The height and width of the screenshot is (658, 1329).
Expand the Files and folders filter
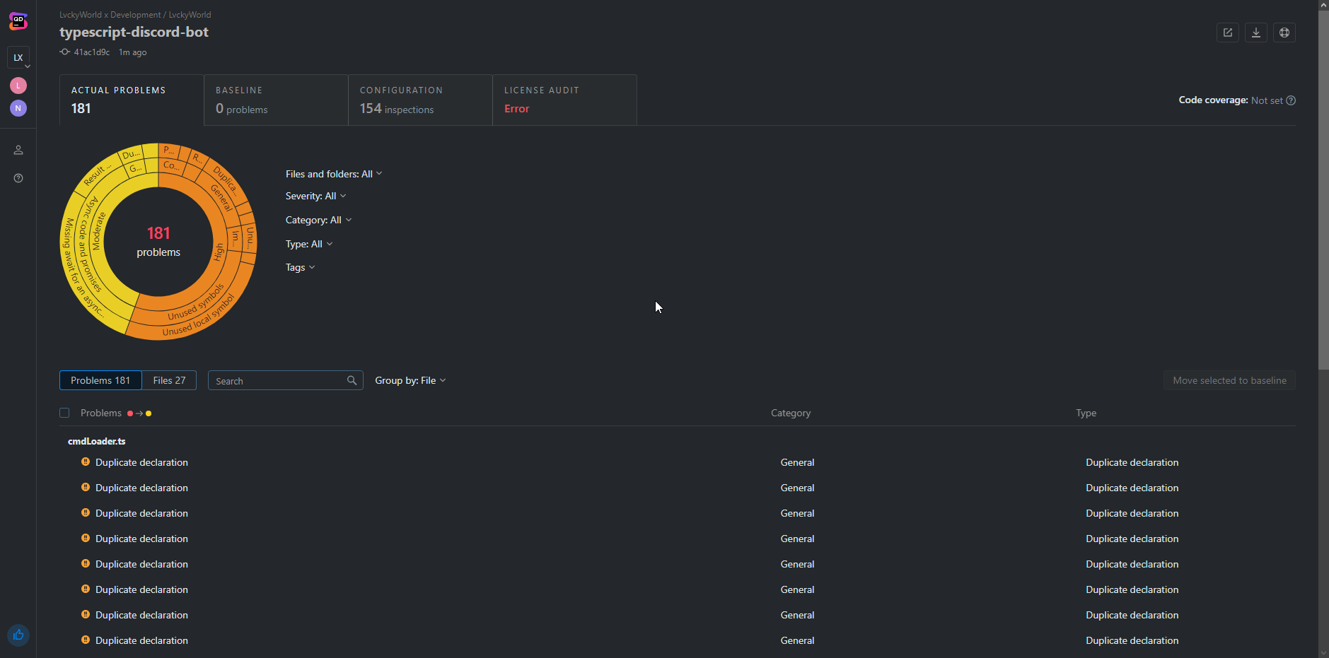[x=333, y=174]
